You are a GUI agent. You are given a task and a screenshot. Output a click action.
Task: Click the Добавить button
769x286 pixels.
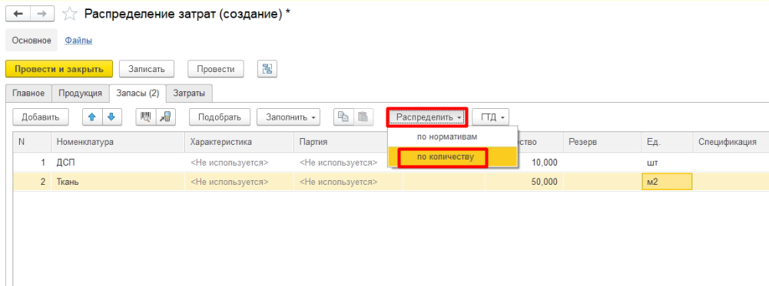click(41, 117)
